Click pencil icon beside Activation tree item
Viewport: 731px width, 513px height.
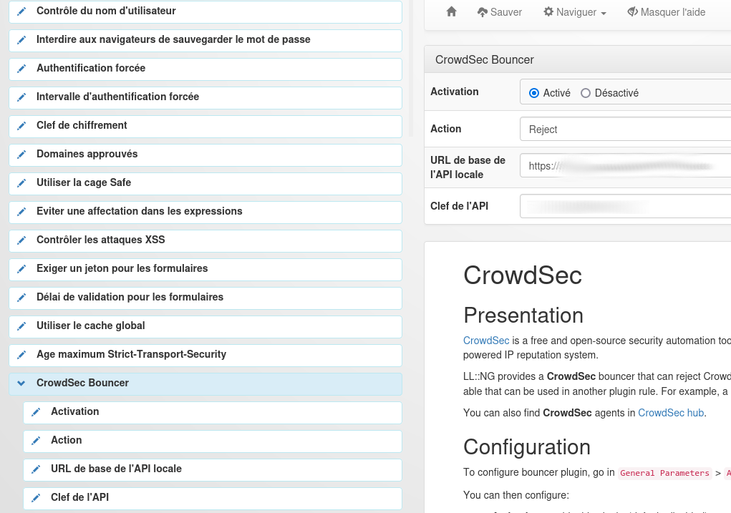pyautogui.click(x=36, y=412)
